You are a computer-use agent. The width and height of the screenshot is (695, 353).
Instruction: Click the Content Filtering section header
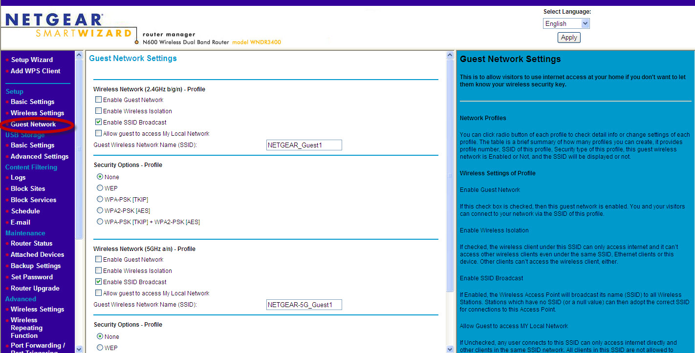coord(31,167)
